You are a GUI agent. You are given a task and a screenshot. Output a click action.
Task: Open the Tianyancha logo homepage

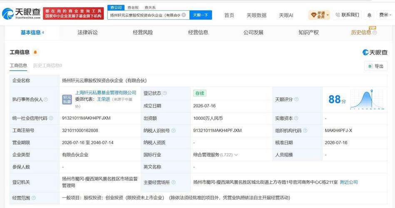[x=21, y=13]
